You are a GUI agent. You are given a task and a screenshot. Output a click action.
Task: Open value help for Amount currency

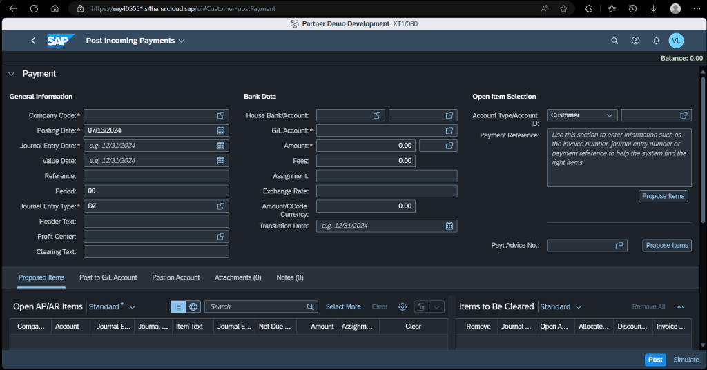pyautogui.click(x=449, y=146)
